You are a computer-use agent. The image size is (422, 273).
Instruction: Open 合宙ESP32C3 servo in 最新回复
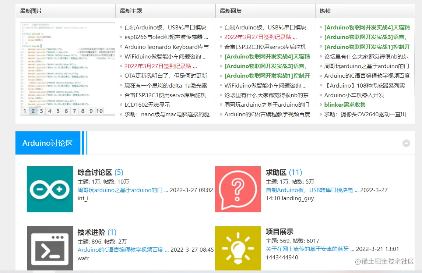point(265,47)
